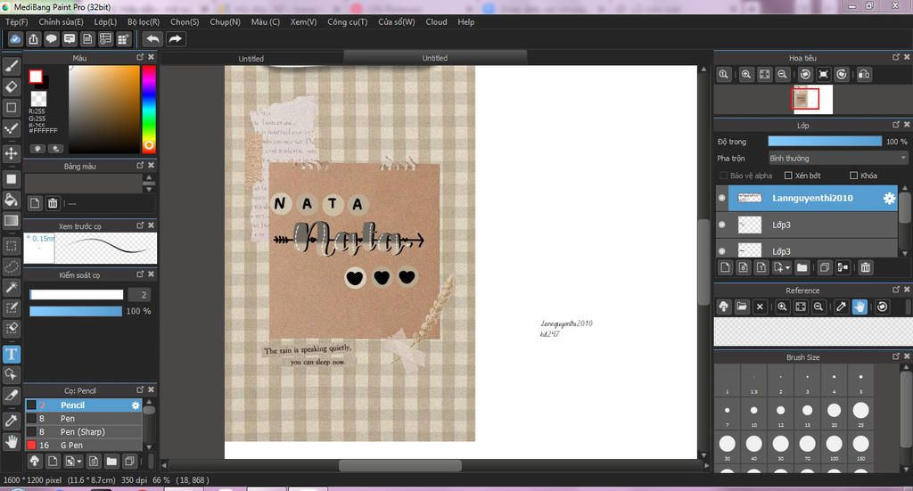
Task: Toggle visibility of Lannguyenthi2010 layer
Action: click(722, 199)
